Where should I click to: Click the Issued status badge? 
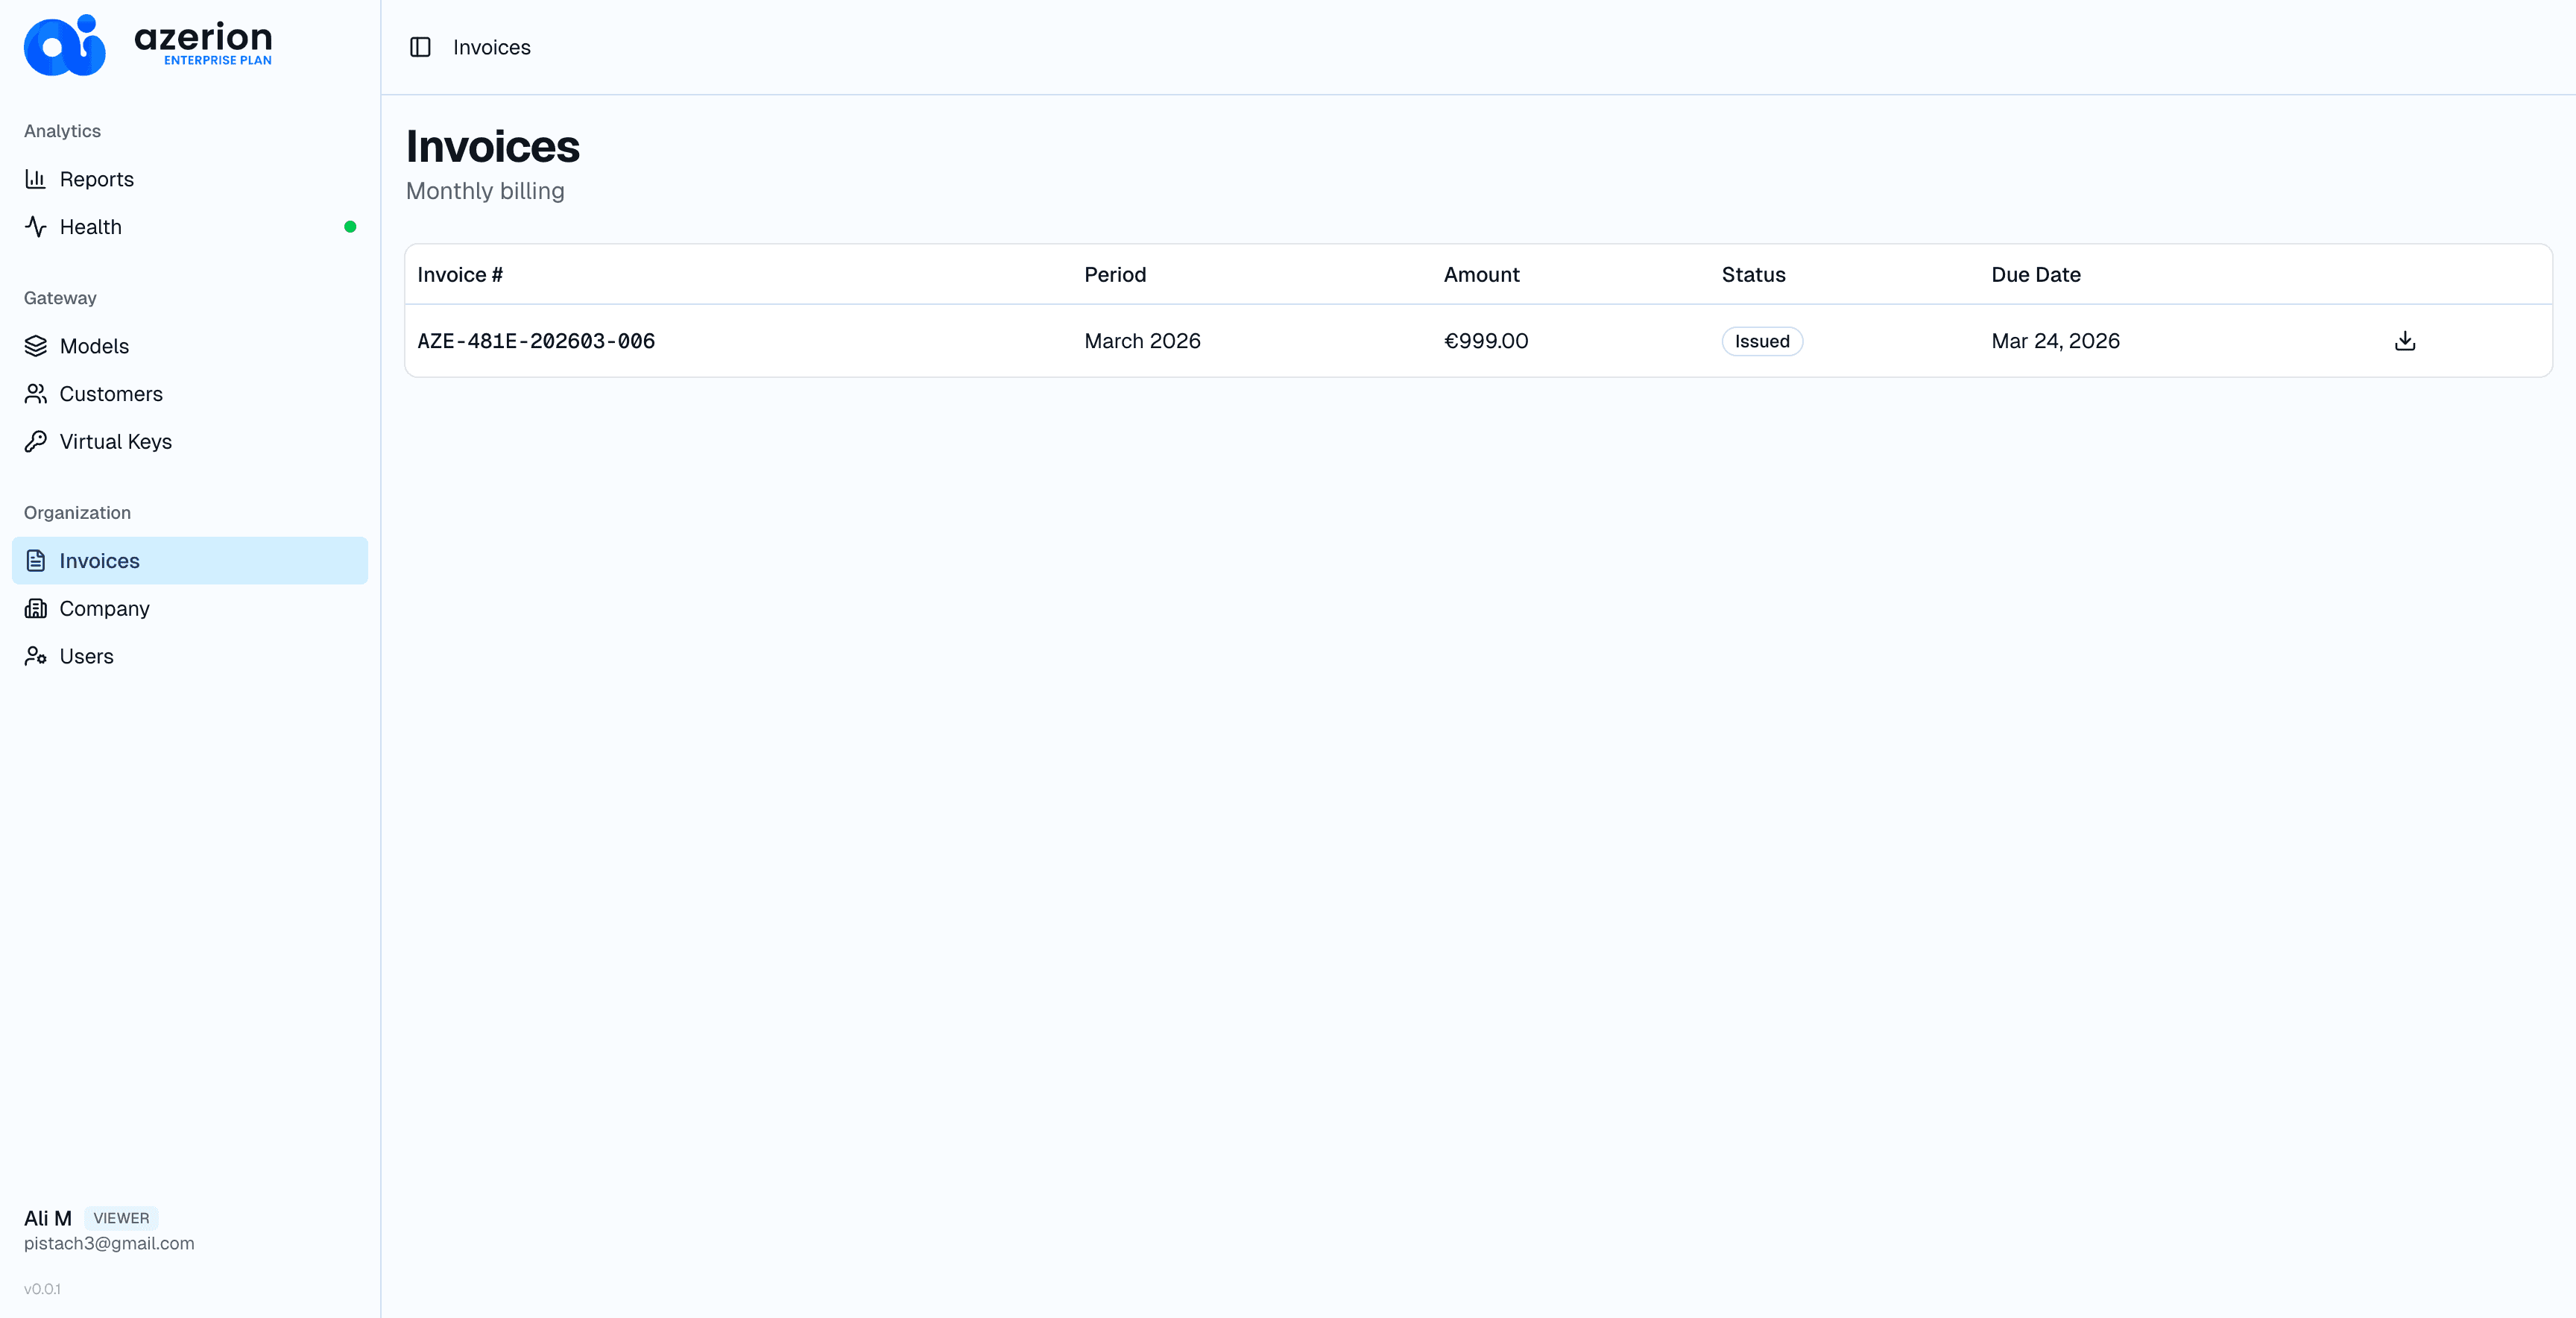[x=1761, y=341]
